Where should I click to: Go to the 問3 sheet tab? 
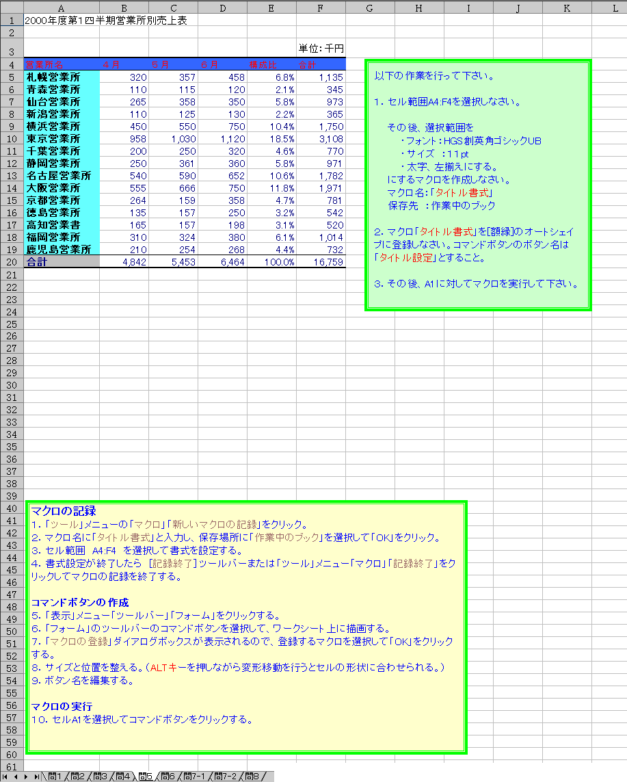tap(100, 777)
